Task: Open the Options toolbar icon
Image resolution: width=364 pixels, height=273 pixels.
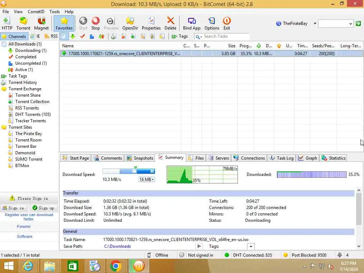Action: pyautogui.click(x=212, y=23)
